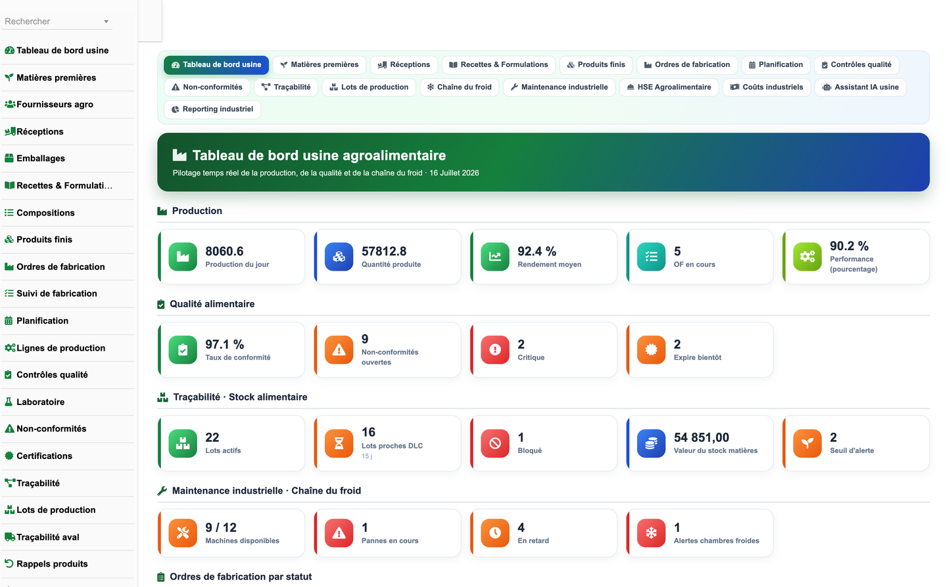
Task: Click the Machines disponibles tools icon
Action: 183,533
